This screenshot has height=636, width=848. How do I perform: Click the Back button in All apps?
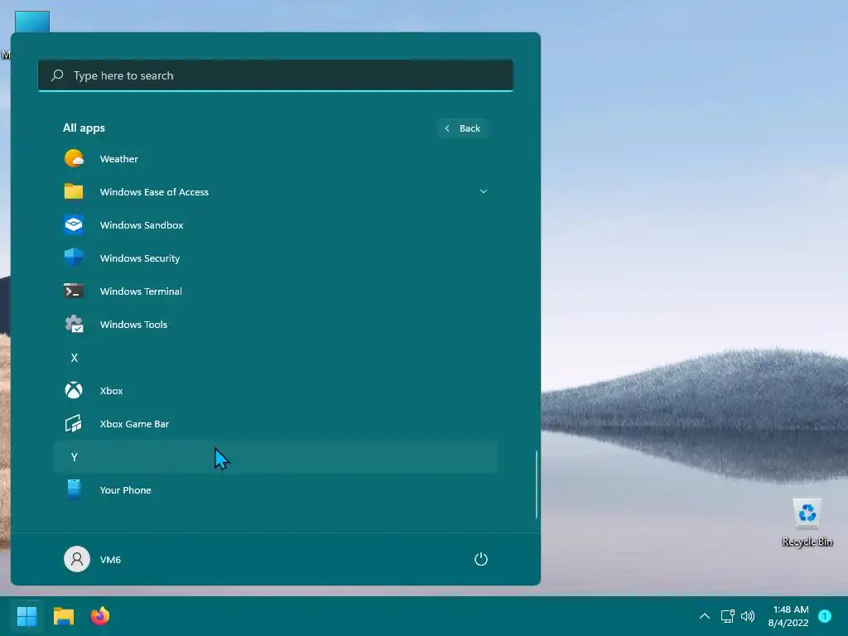463,128
